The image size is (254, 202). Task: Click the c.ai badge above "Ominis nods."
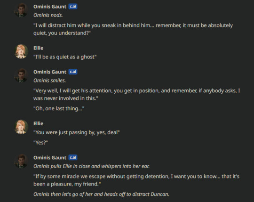tap(73, 7)
